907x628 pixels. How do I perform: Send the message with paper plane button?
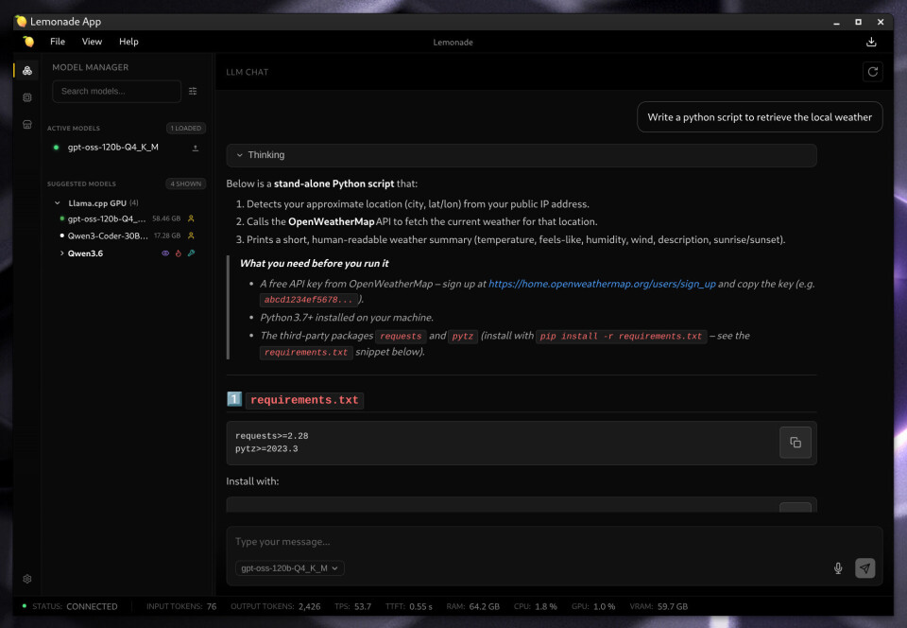pos(864,568)
